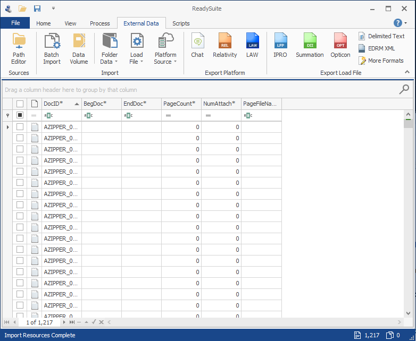
Task: Switch to the Home tab
Action: click(x=44, y=23)
